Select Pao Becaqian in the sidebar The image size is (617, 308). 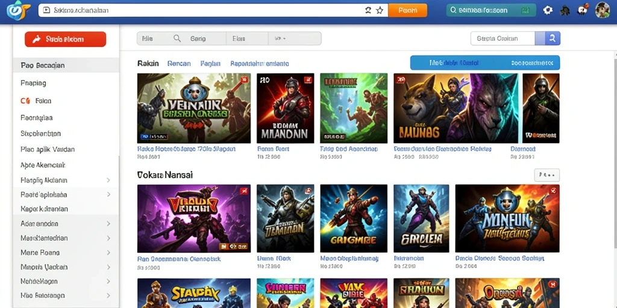pyautogui.click(x=66, y=65)
